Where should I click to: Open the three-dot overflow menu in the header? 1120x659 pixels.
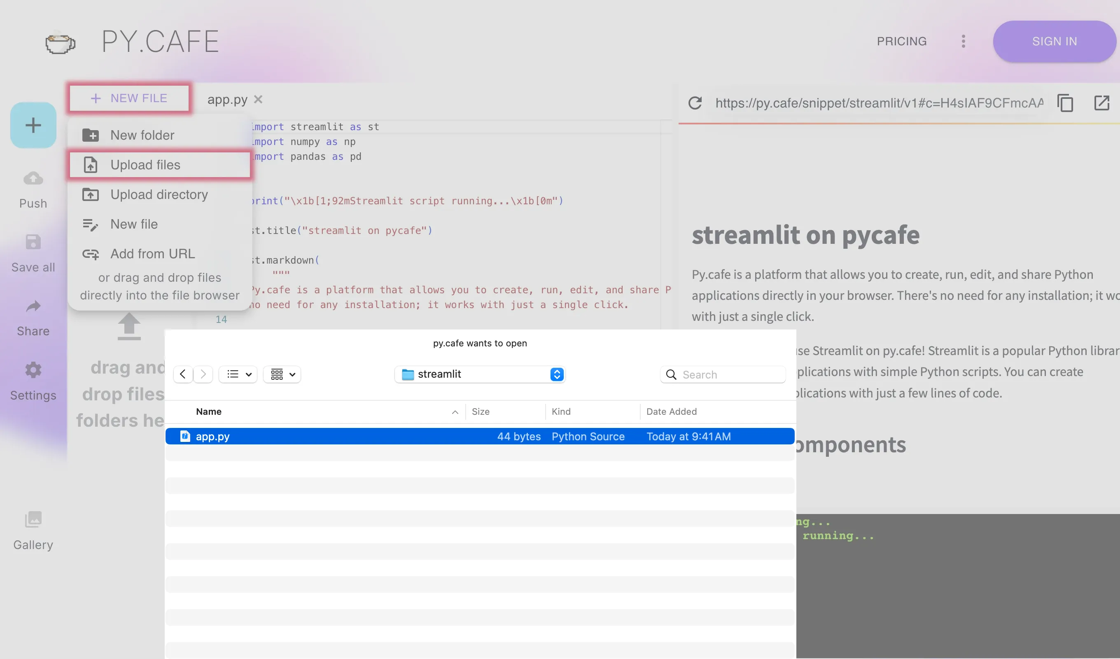(963, 41)
